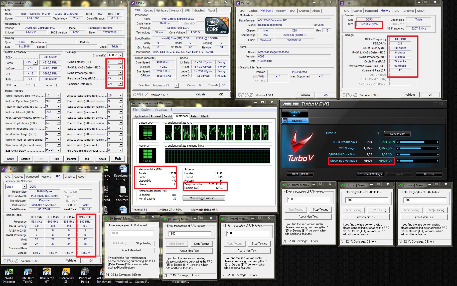Open the 3DMark2001 SE desktop icon
This screenshot has height=286, width=457.
[x=66, y=276]
